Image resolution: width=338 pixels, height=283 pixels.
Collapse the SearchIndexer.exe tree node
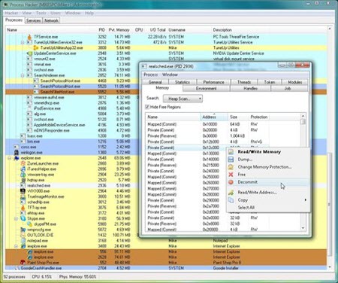[23, 75]
